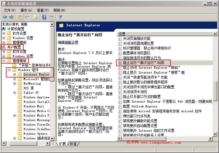Expand Windows 设置 under 计算机配置
This screenshot has width=219, height=153.
click(x=4, y=38)
